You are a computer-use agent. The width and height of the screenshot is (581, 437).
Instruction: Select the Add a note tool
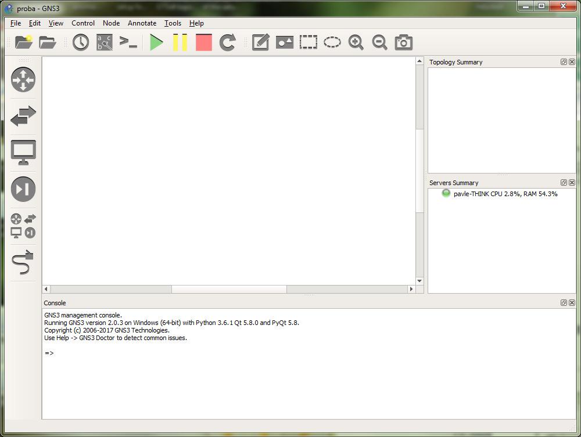point(260,42)
